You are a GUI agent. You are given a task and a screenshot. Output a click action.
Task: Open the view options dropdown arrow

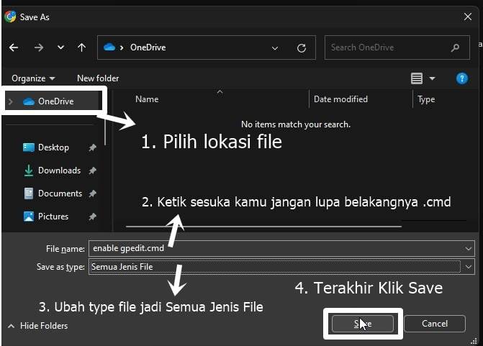[432, 78]
